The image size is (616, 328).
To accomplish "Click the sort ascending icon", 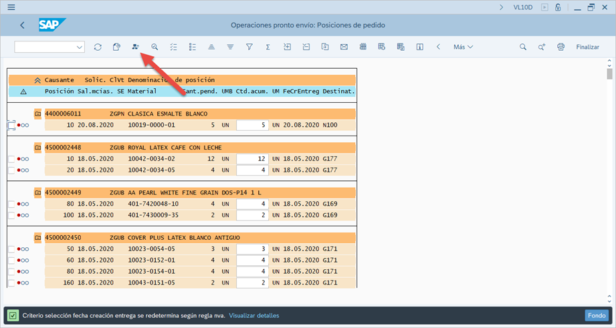I will coord(211,47).
